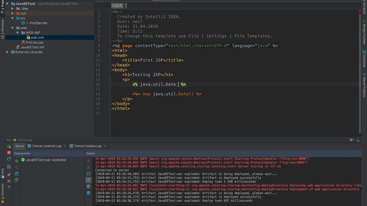The height and width of the screenshot is (206, 367).
Task: Click the up arrow in Output toolbar
Action: point(88,161)
